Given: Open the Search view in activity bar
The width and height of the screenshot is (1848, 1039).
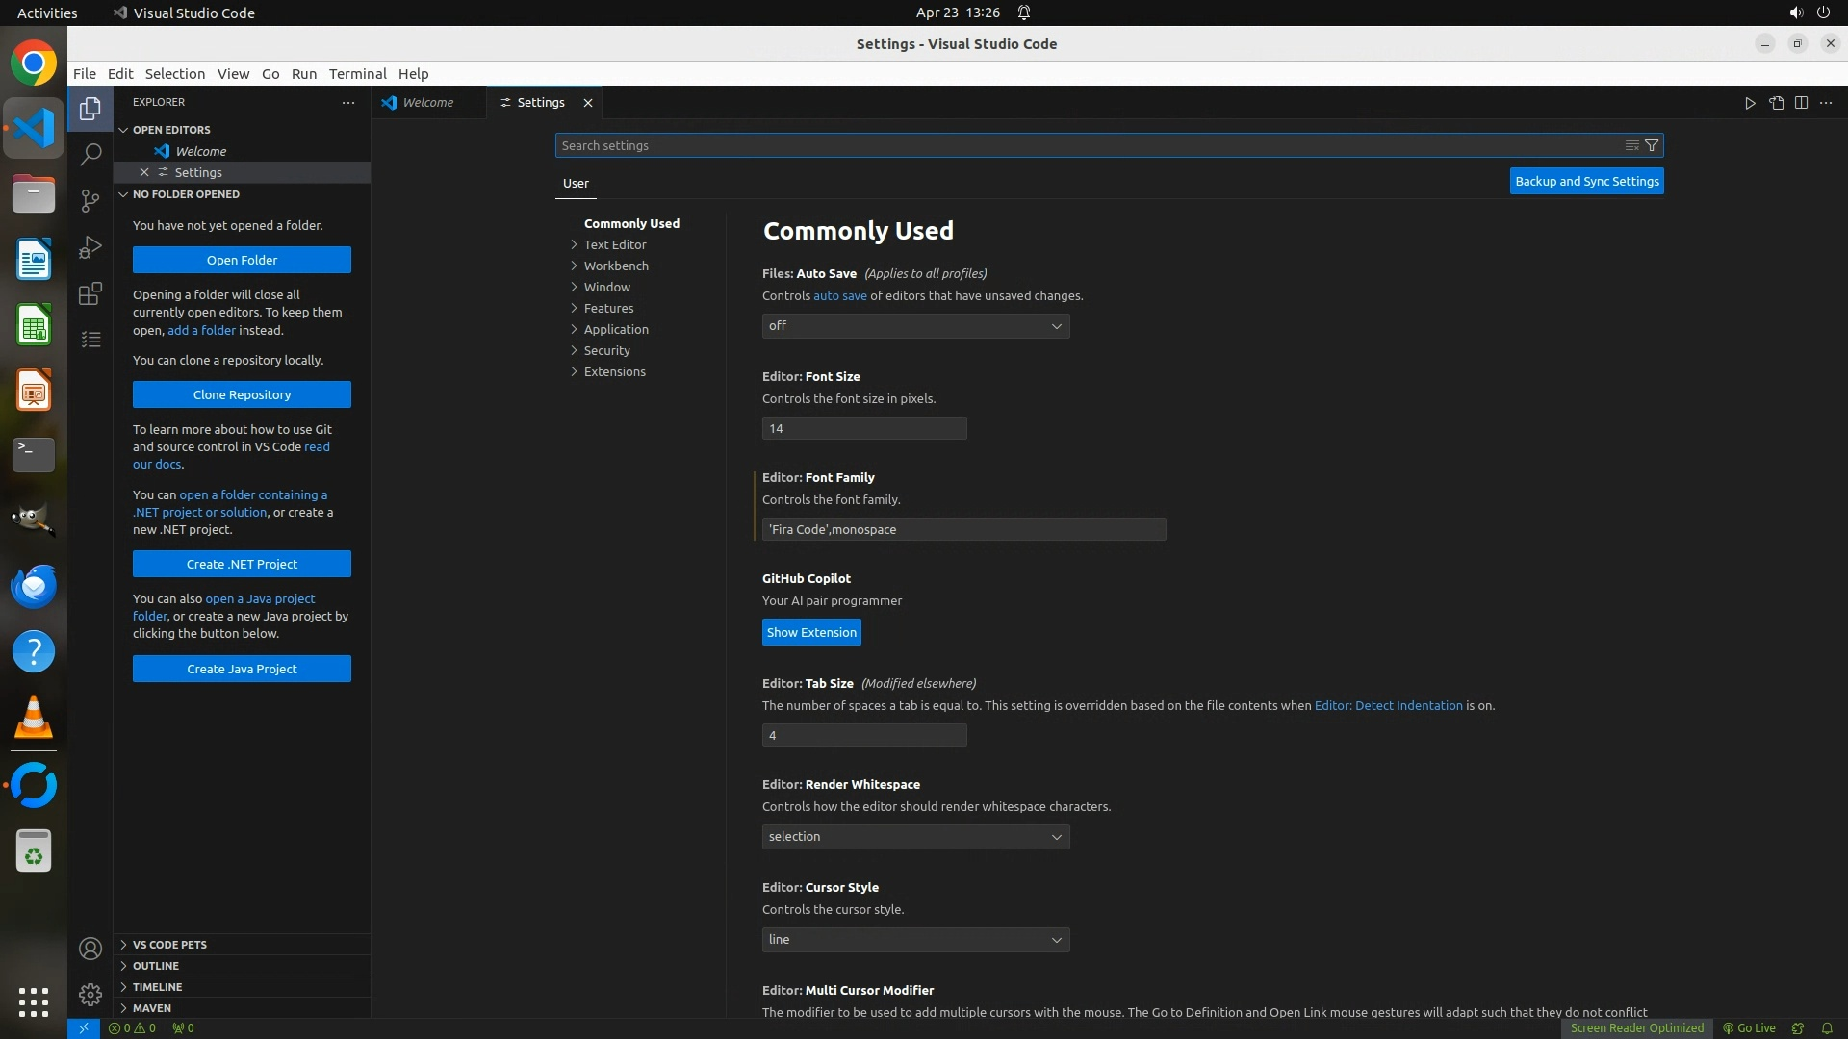Looking at the screenshot, I should [x=90, y=154].
